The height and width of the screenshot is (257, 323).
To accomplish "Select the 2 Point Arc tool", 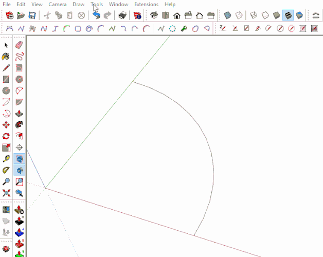I will point(6,102).
